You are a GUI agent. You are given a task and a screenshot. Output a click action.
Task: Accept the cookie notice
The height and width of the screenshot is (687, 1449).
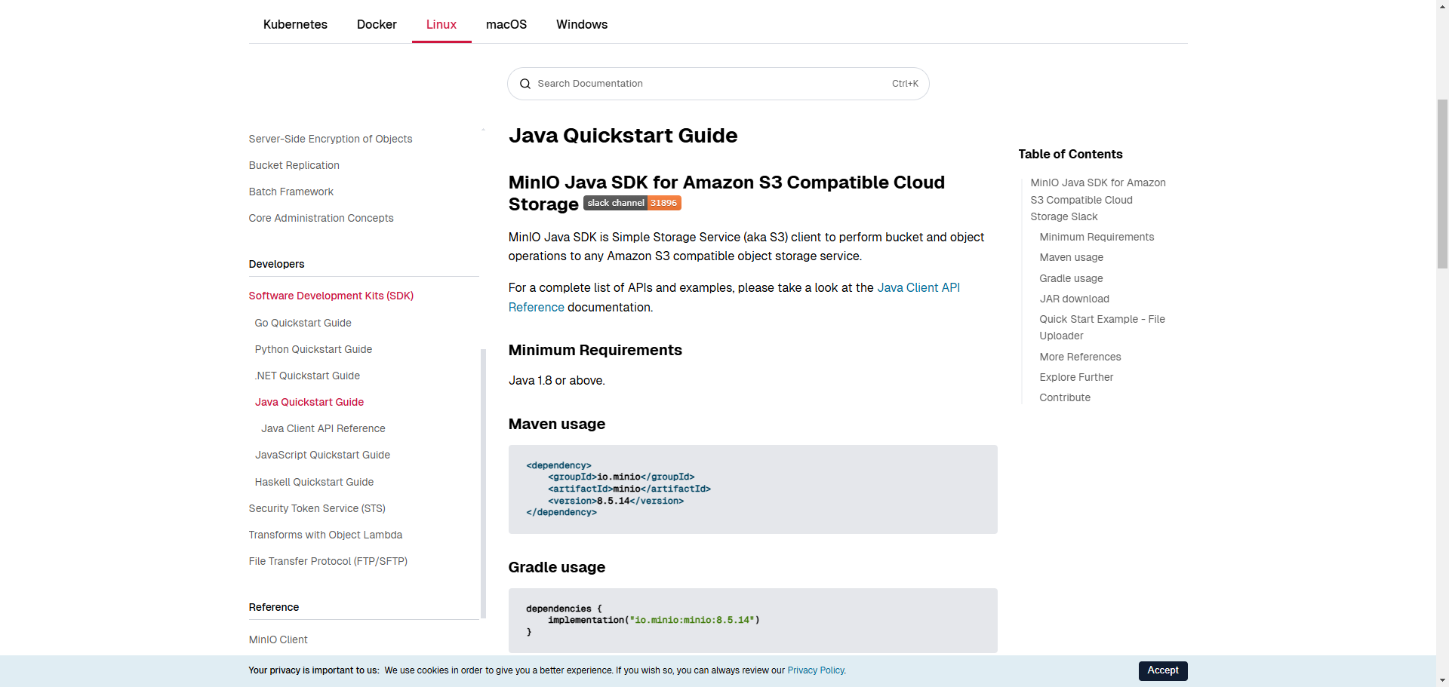pyautogui.click(x=1163, y=670)
